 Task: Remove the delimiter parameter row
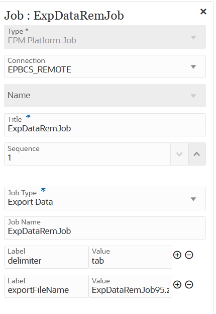189,255
